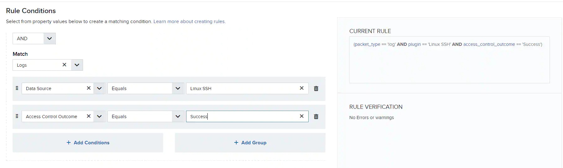Viewport: 563px width, 168px height.
Task: Open Equals operator dropdown for Data Source
Action: [146, 89]
